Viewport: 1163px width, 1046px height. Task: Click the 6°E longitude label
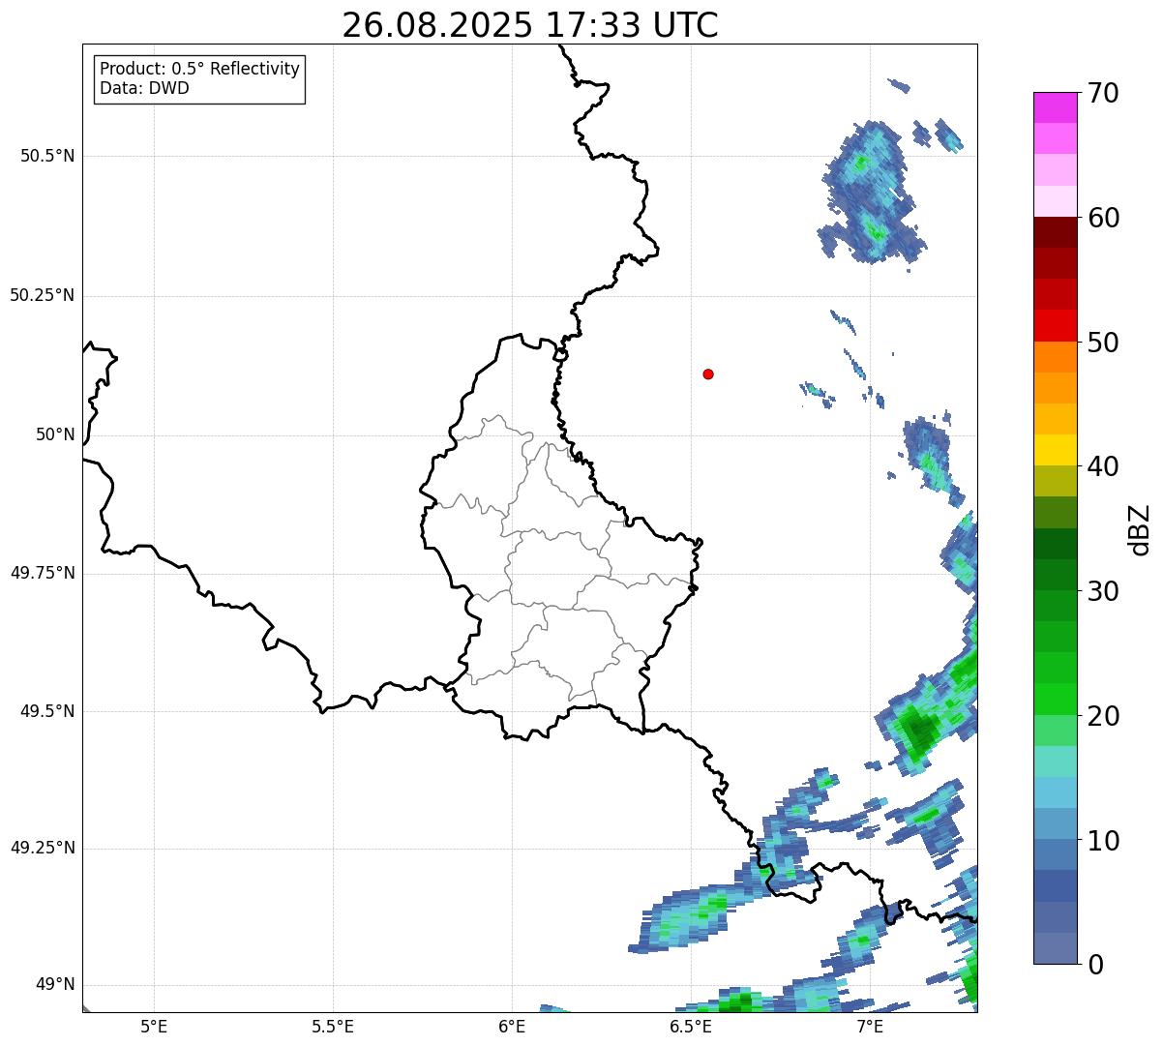513,1026
